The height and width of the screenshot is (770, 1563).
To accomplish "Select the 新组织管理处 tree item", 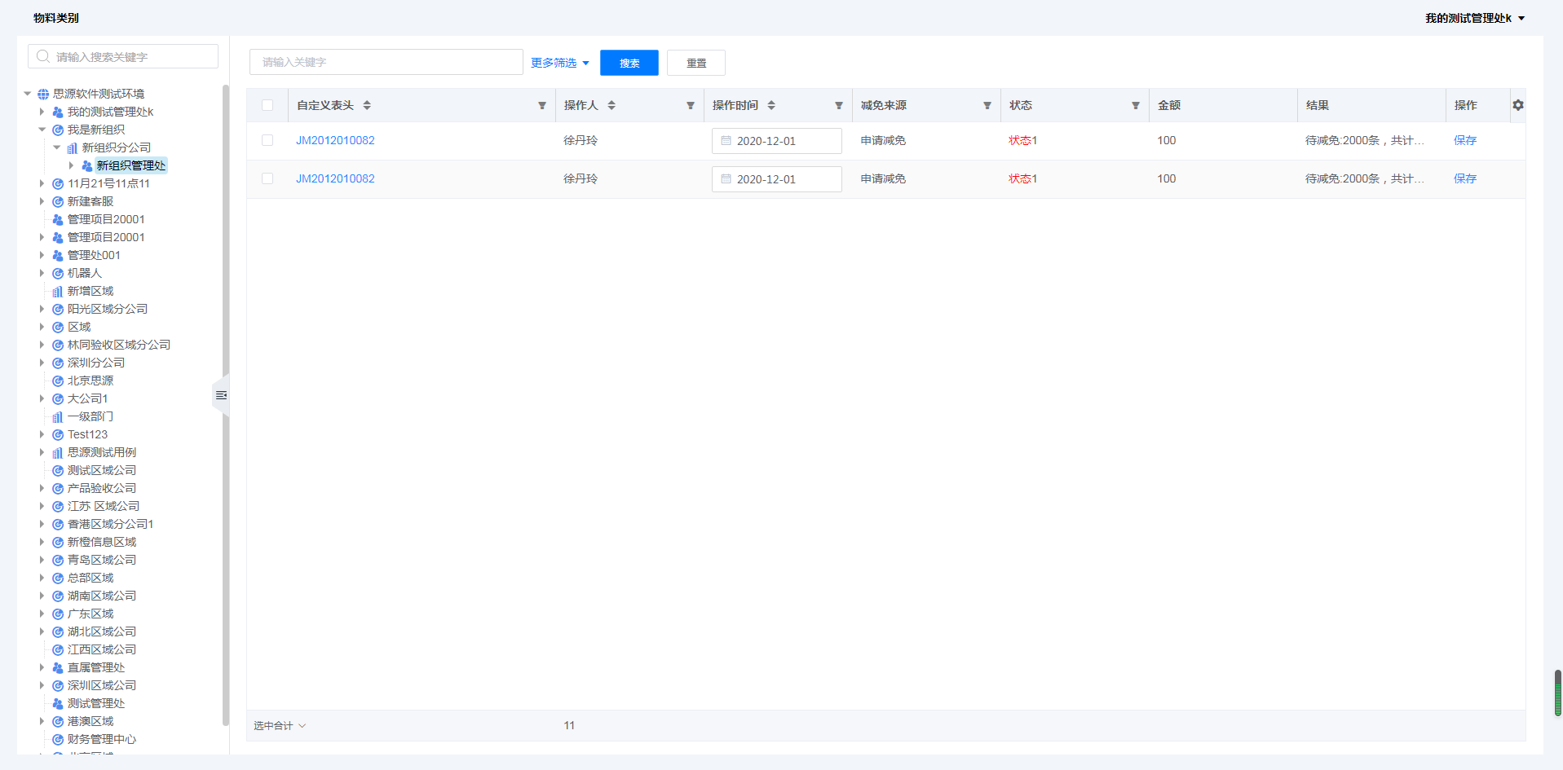I will (130, 165).
